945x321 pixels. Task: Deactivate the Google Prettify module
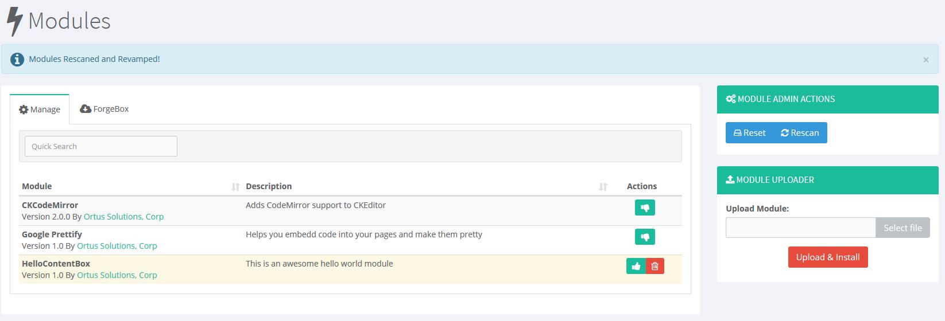pyautogui.click(x=645, y=237)
